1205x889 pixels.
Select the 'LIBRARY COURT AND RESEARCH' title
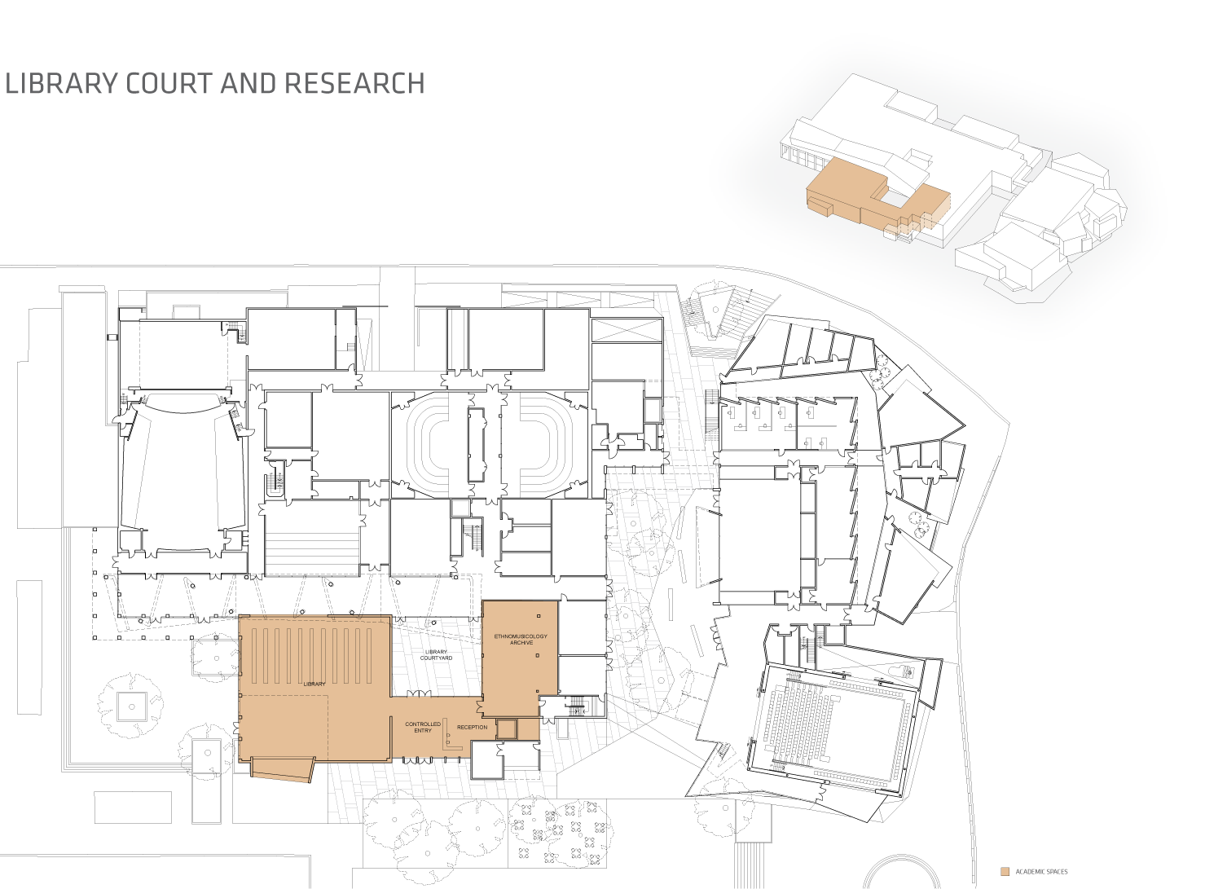pos(215,83)
